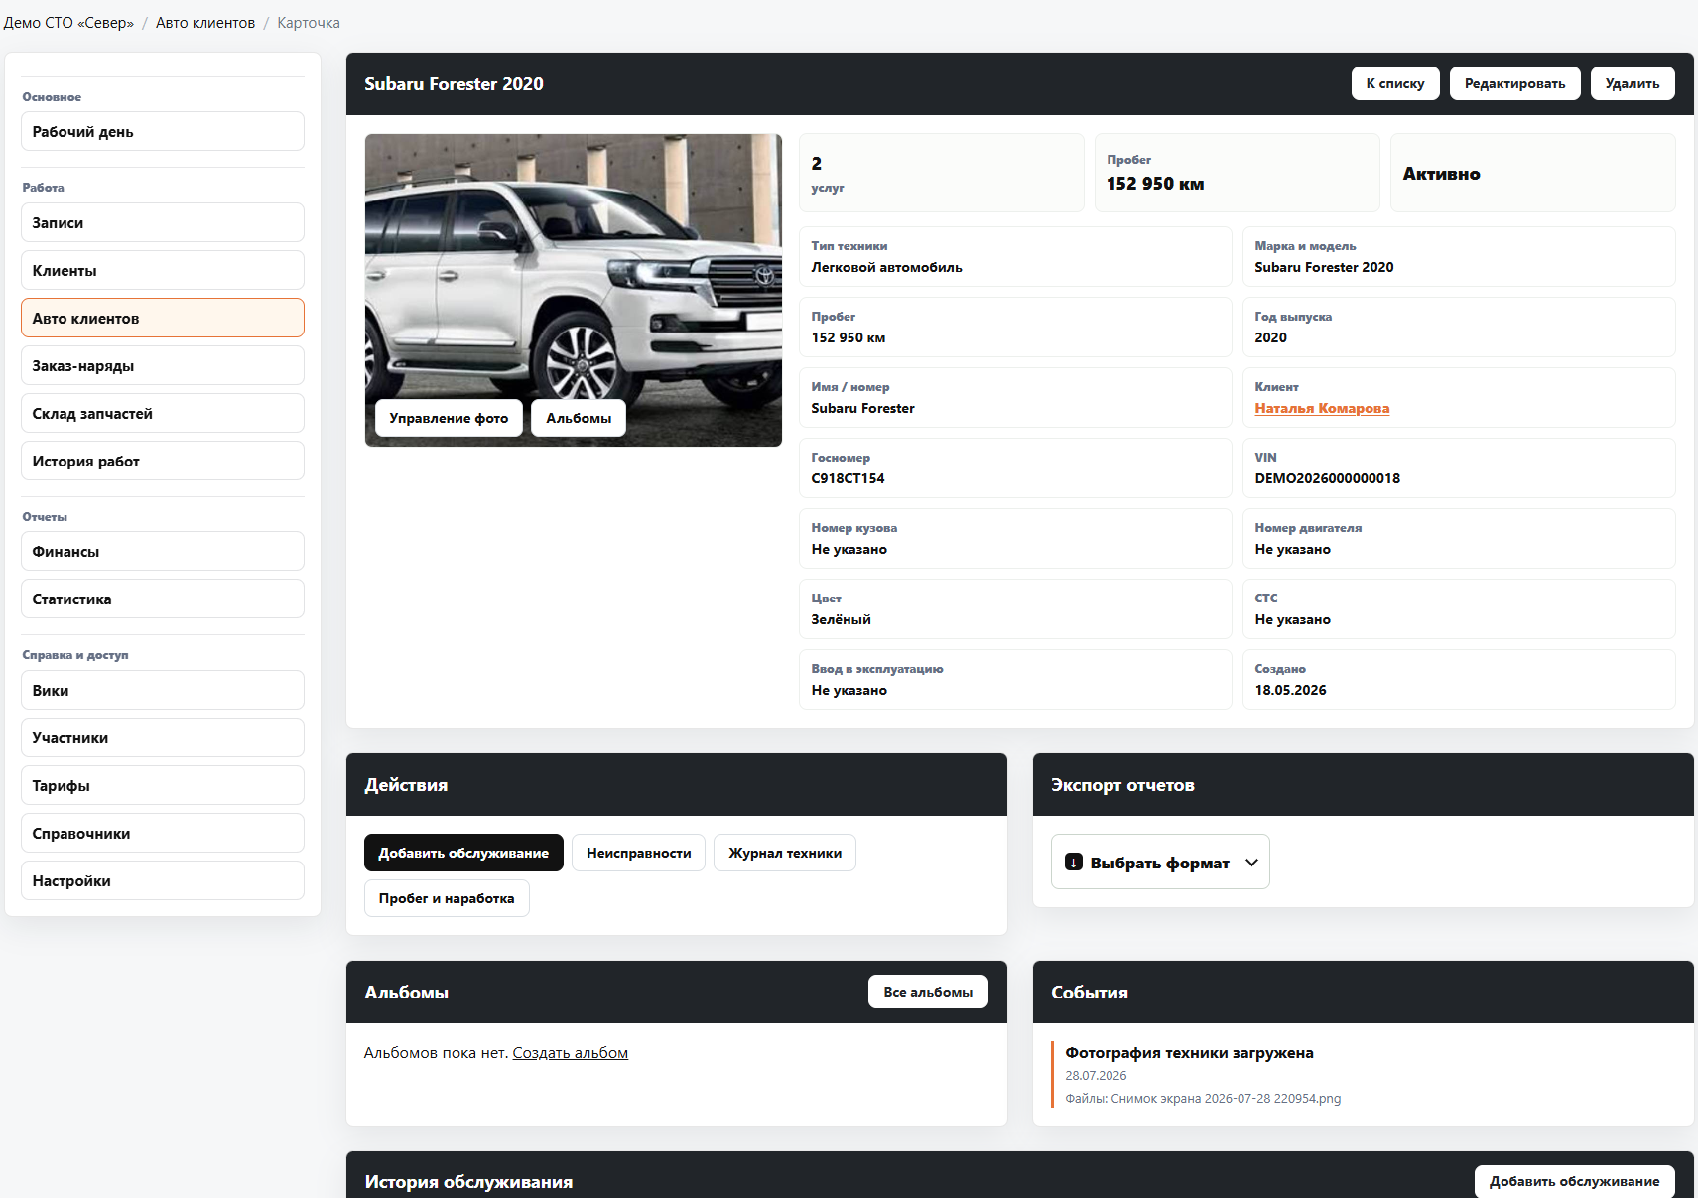Click Добавить обслуживание in Действия panel

[463, 853]
